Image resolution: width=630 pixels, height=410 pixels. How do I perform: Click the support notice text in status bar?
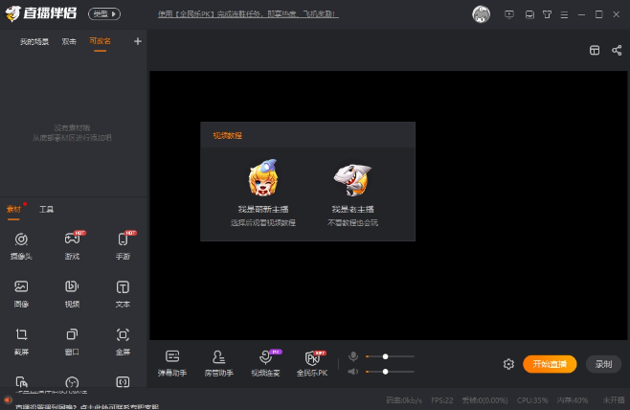(87, 407)
